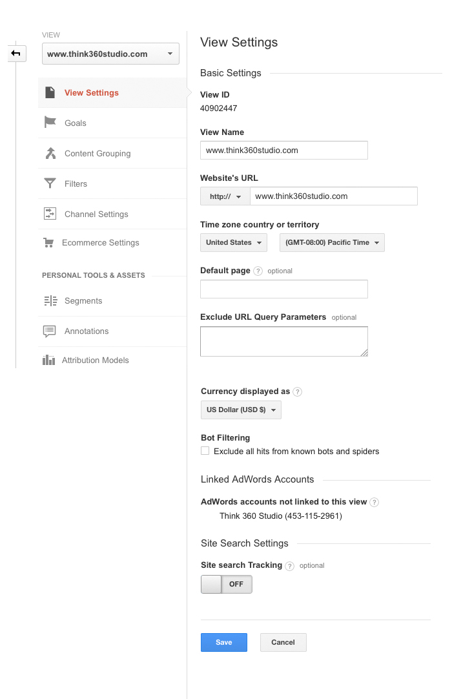Open Ecommerce Settings menu item

tap(112, 242)
